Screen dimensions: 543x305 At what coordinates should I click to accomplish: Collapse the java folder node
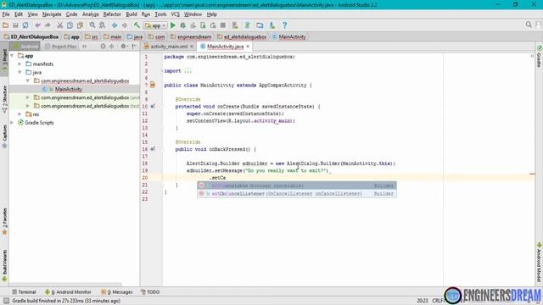tap(20, 72)
